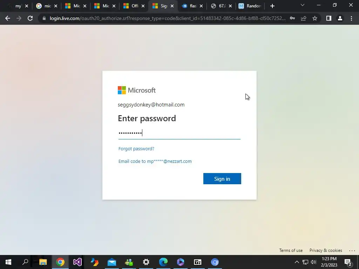Open the notification center icon
Viewport: 359px width, 269px height.
[348, 262]
